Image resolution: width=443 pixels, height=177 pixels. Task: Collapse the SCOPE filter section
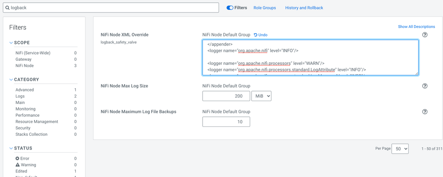pyautogui.click(x=11, y=43)
